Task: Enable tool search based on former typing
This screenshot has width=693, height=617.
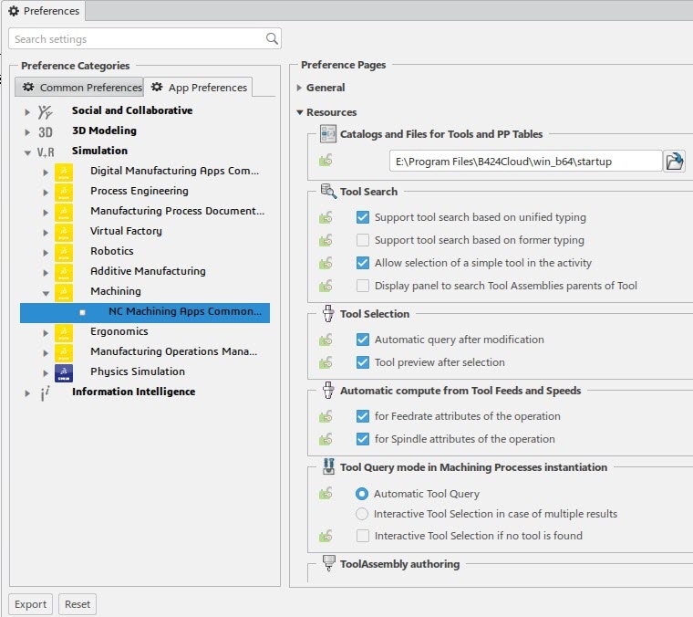Action: coord(363,240)
